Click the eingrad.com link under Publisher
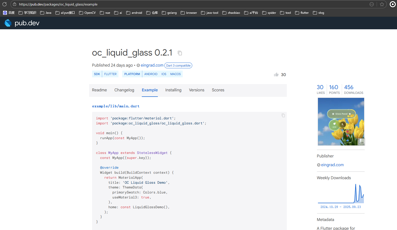The width and height of the screenshot is (397, 230). coord(332,165)
